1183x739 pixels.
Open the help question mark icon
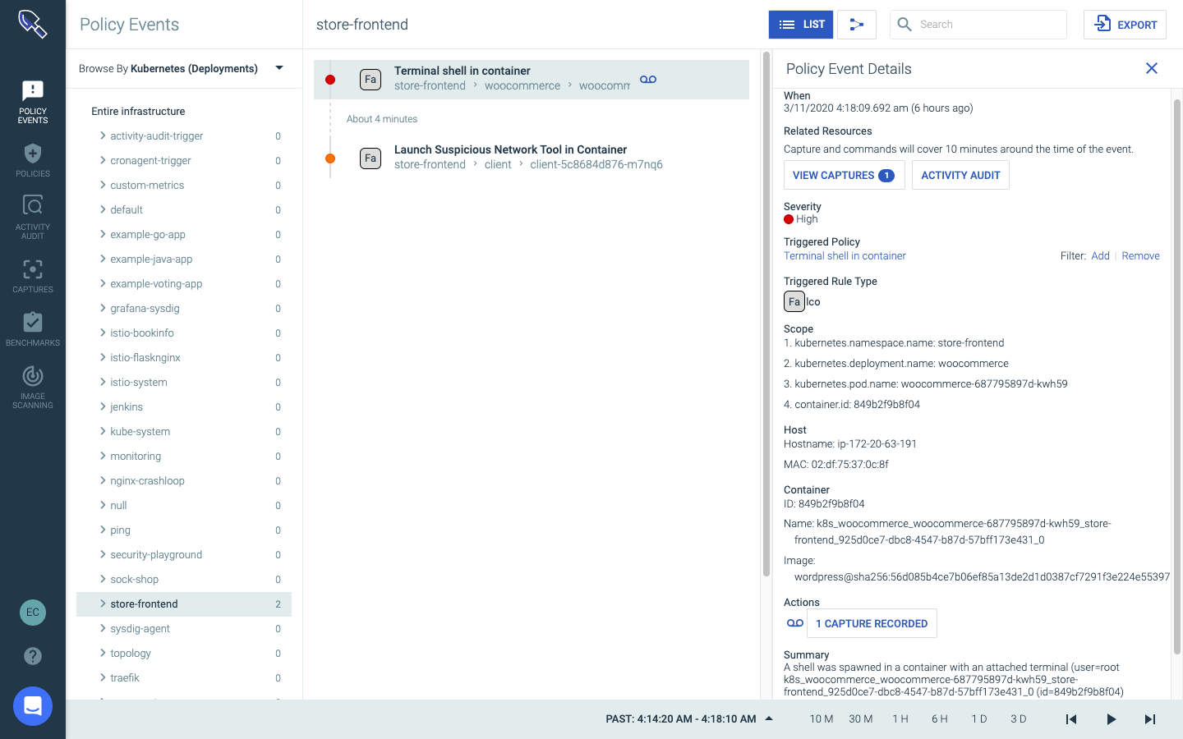pyautogui.click(x=33, y=656)
